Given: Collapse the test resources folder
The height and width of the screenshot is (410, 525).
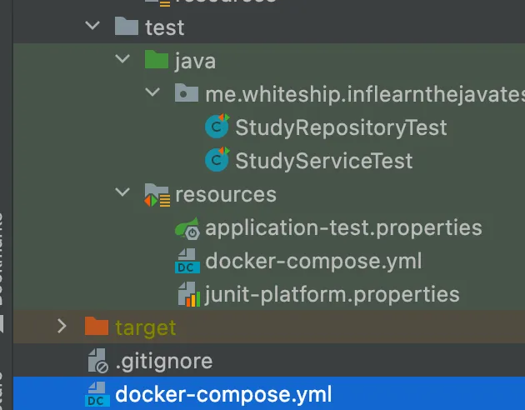Looking at the screenshot, I should coord(122,194).
